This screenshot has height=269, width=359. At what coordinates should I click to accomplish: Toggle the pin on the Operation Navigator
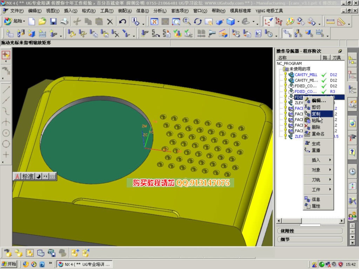point(340,51)
